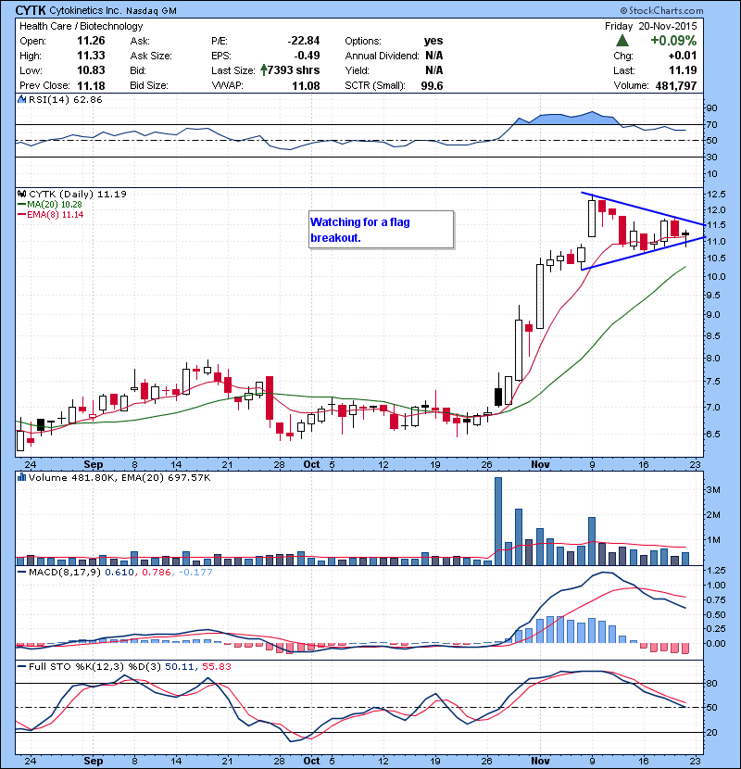Image resolution: width=741 pixels, height=769 pixels.
Task: Click the Annual Dividend N/A value
Action: pyautogui.click(x=434, y=56)
